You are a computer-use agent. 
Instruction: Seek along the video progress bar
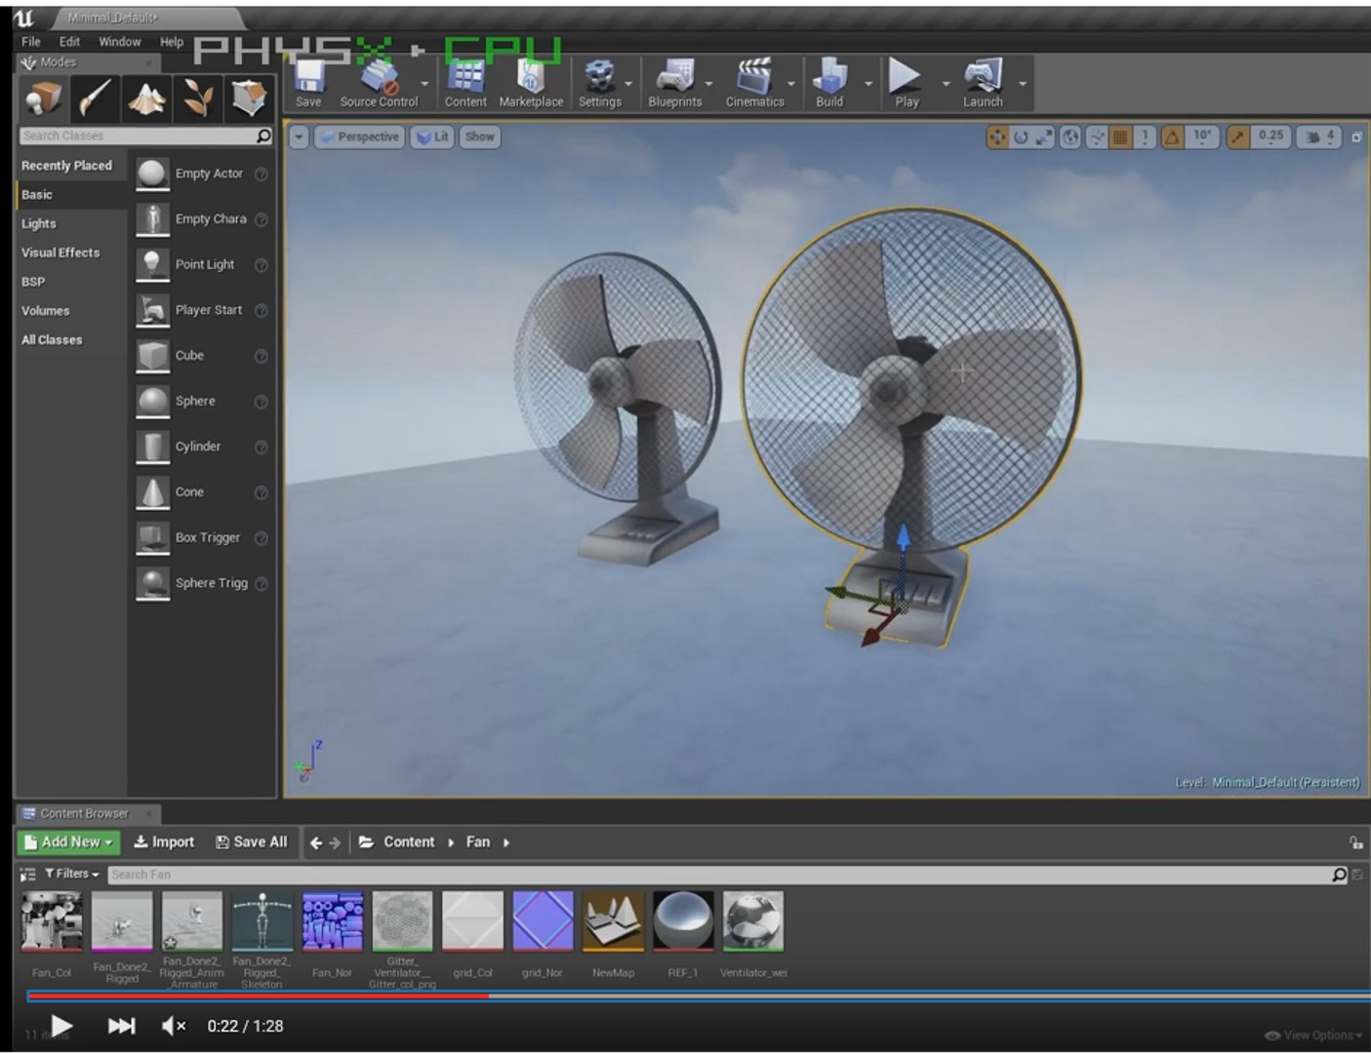click(x=698, y=996)
